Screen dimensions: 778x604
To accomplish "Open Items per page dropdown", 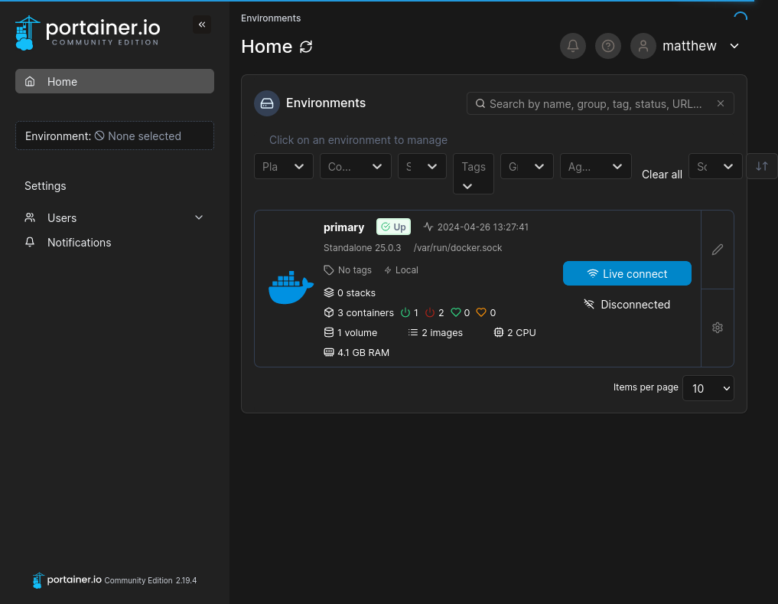I will coord(708,388).
